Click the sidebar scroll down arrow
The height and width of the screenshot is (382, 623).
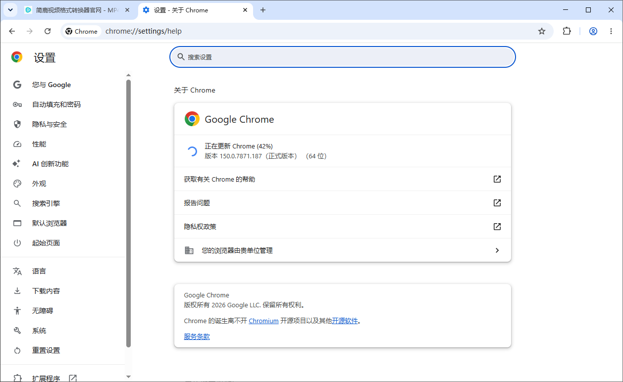point(129,377)
